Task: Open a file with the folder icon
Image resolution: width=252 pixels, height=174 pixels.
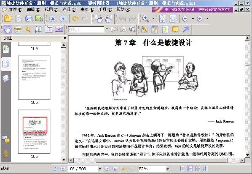Action: click(8, 18)
